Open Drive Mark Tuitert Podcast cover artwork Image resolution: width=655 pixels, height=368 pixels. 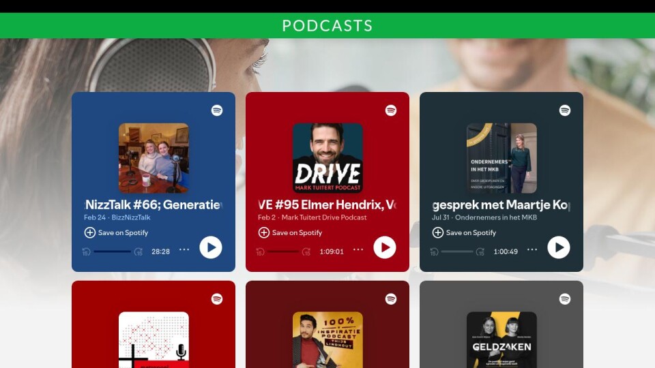click(x=327, y=158)
